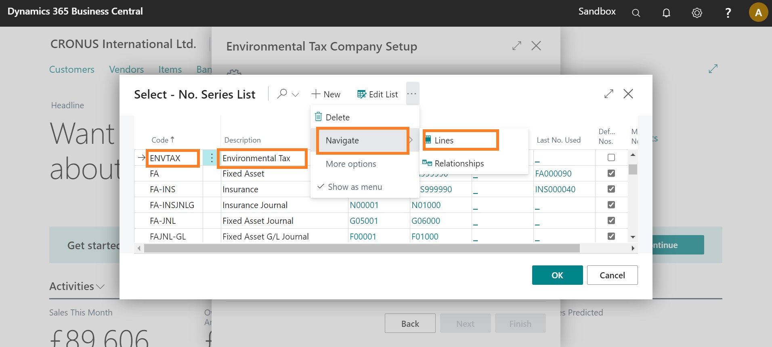Open the notifications bell
This screenshot has height=347, width=772.
[666, 13]
